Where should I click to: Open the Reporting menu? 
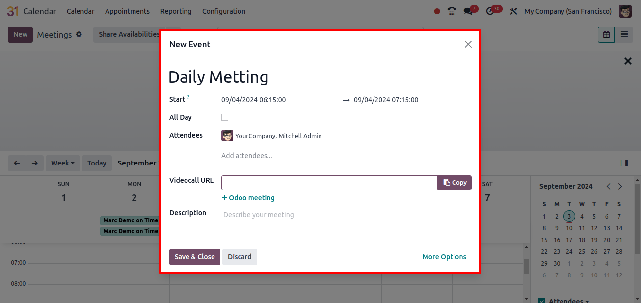coord(176,11)
